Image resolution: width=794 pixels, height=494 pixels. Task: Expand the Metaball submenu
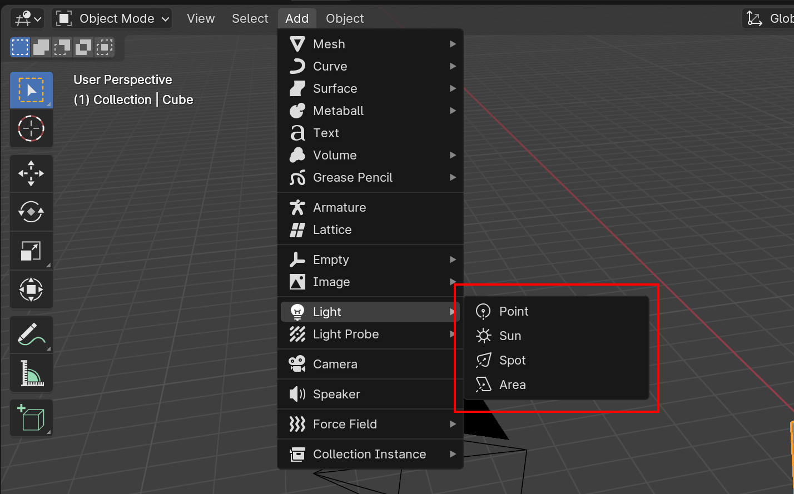(371, 111)
